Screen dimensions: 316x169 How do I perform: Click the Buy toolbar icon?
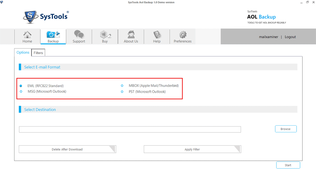tap(105, 37)
